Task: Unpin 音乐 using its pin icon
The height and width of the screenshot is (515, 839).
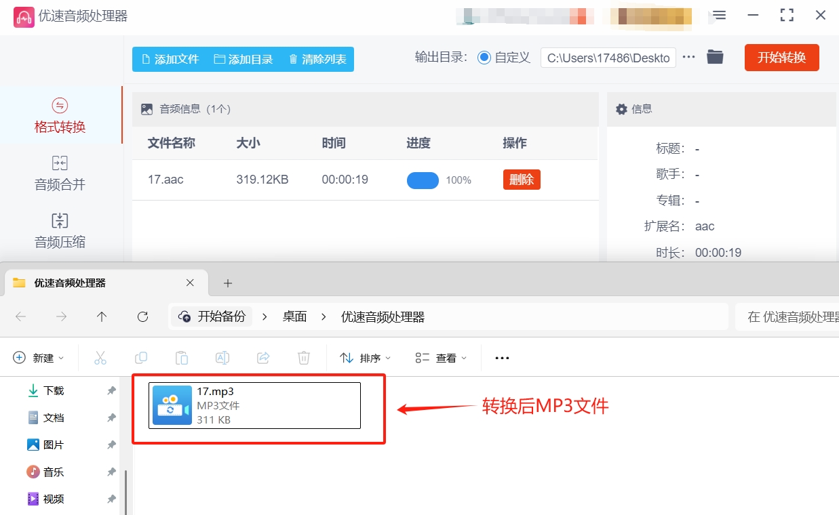Action: 111,472
